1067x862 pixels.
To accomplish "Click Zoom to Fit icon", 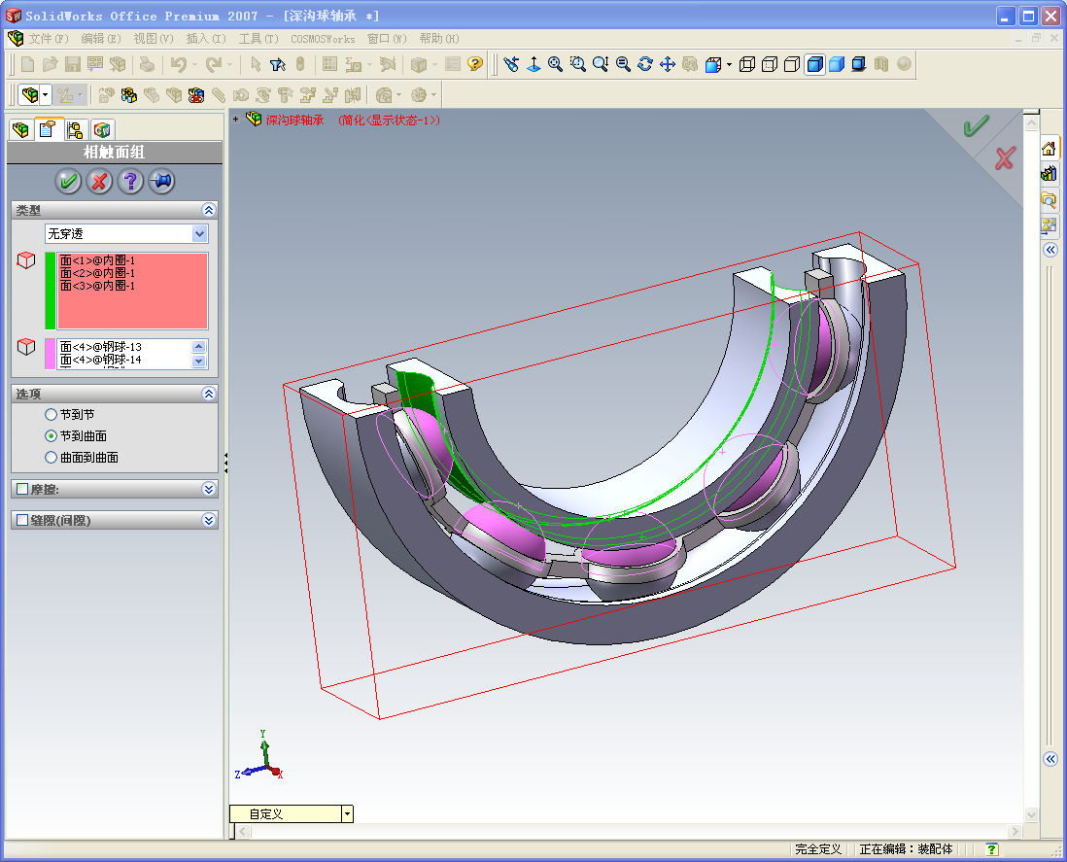I will [556, 65].
